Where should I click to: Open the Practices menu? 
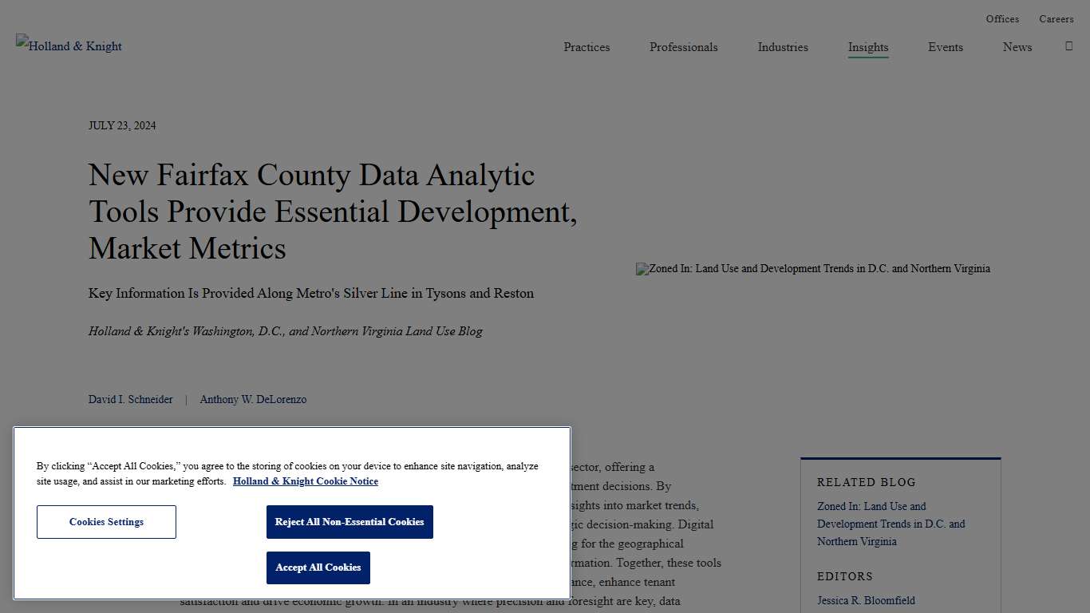point(586,48)
